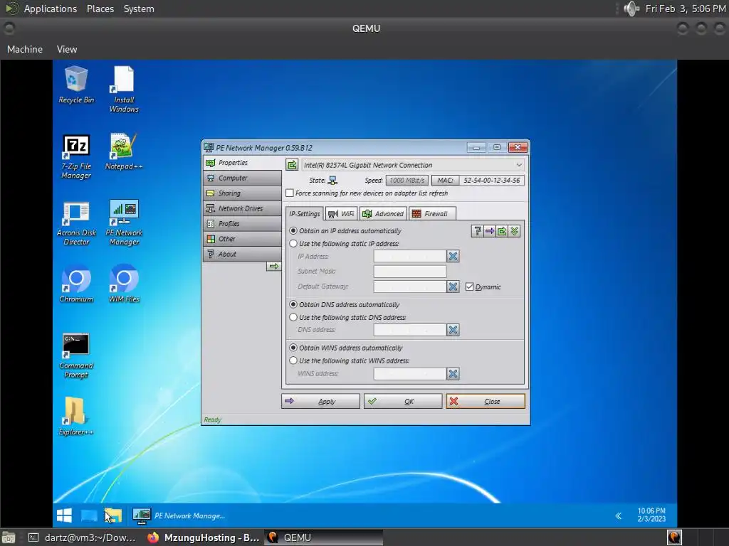Open the Recycle Bin desktop icon
The image size is (729, 546).
76,85
